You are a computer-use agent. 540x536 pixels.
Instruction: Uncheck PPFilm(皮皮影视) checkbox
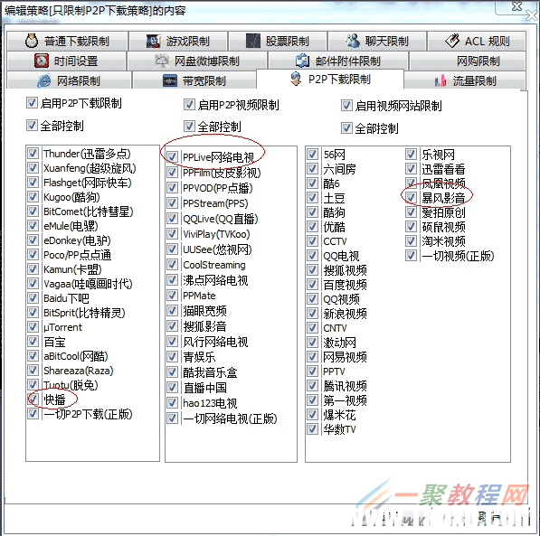click(172, 172)
